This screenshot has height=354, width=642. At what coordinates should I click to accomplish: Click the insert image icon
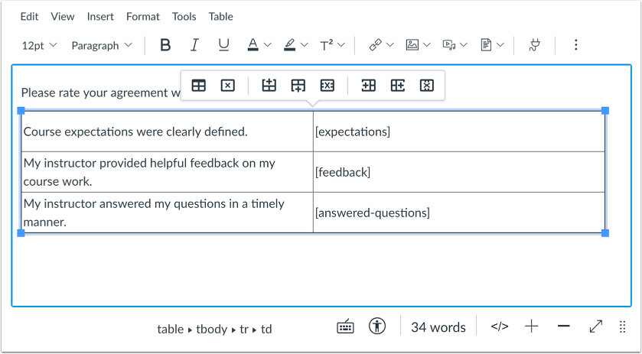click(x=412, y=44)
